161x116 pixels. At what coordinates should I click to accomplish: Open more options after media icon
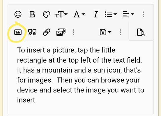point(73,32)
